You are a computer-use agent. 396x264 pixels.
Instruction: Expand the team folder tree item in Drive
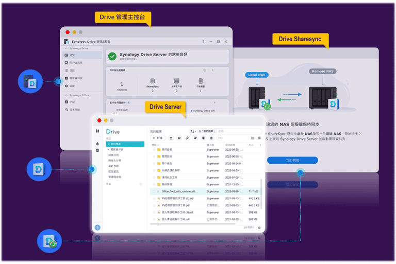point(108,150)
